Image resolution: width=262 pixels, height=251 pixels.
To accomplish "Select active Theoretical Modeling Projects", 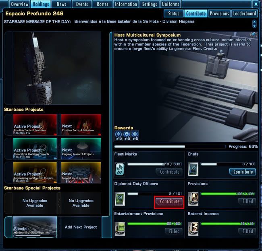I will 35,149.
